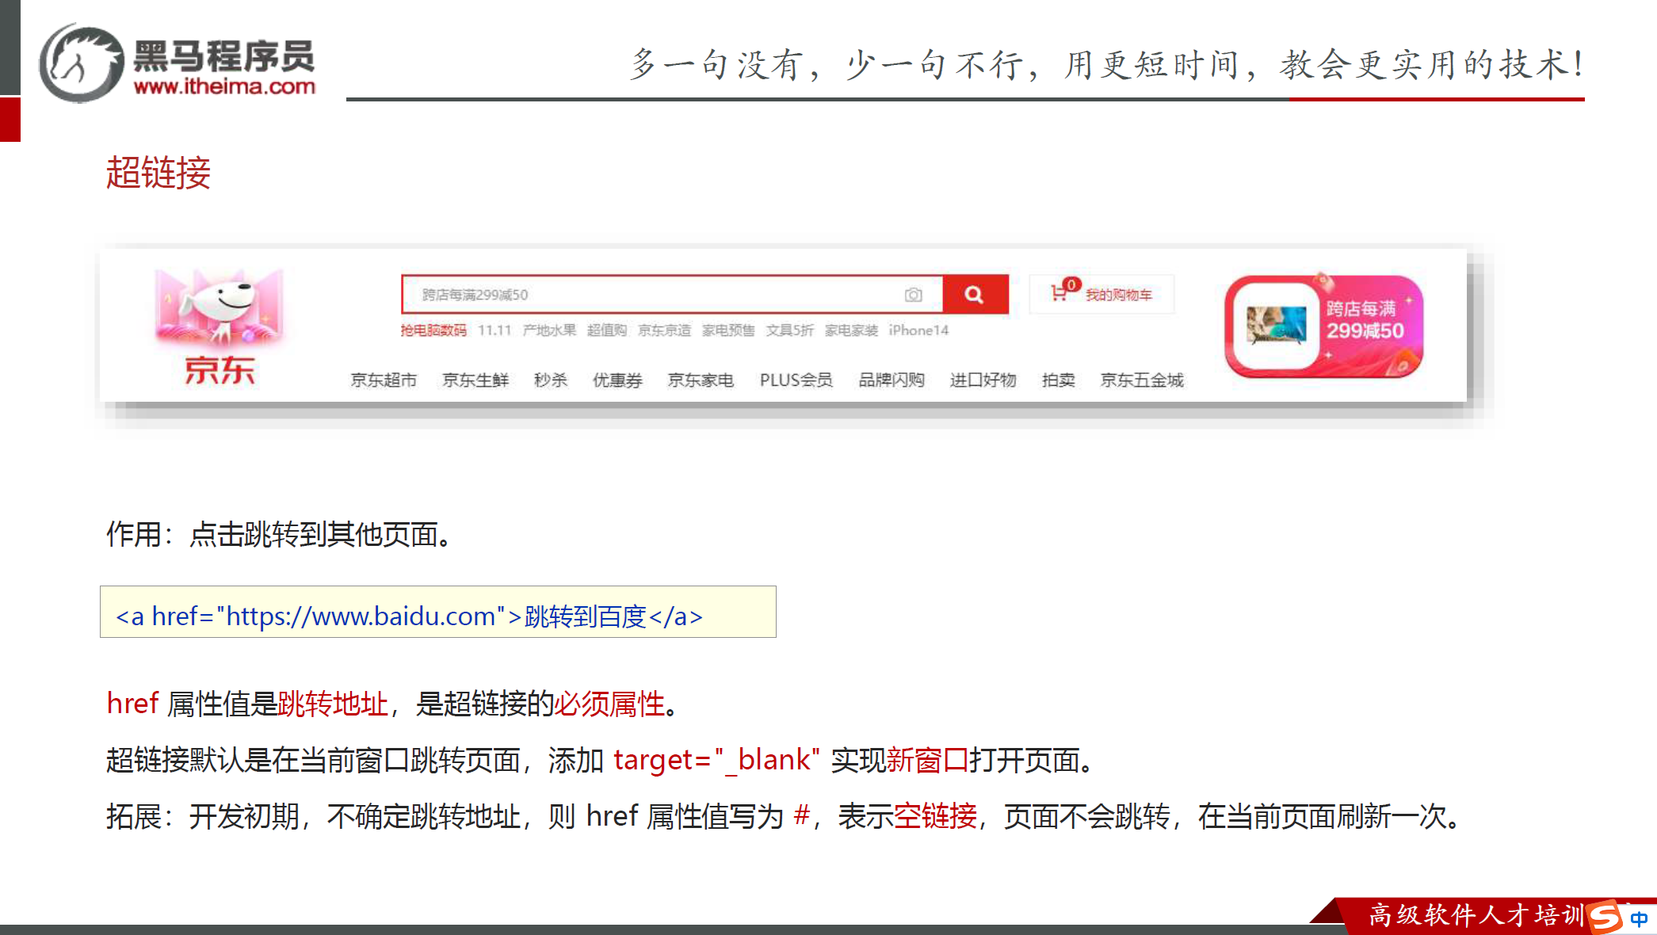Click the www.itheima.com website text
The width and height of the screenshot is (1657, 935).
tap(224, 86)
